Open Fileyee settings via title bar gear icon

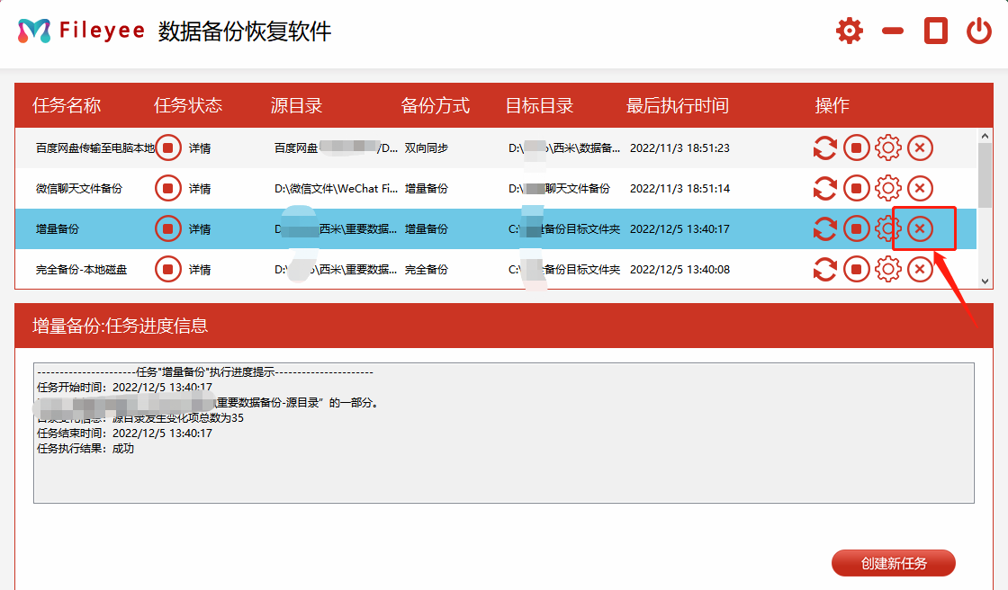click(849, 30)
